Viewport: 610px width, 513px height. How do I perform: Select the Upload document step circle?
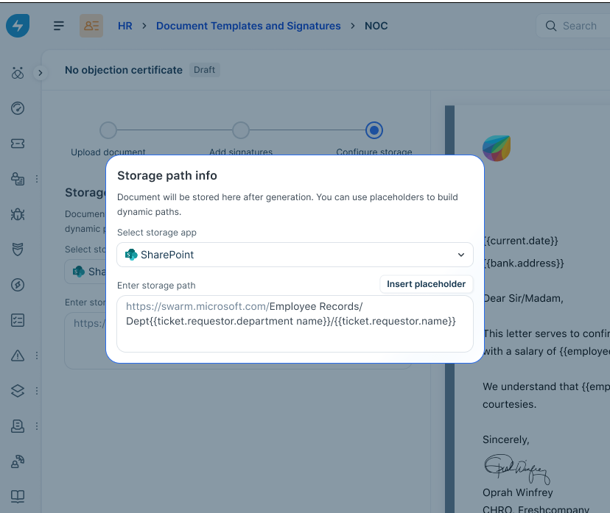(x=108, y=130)
